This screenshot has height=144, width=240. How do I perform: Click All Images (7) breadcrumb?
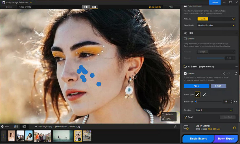point(45,126)
